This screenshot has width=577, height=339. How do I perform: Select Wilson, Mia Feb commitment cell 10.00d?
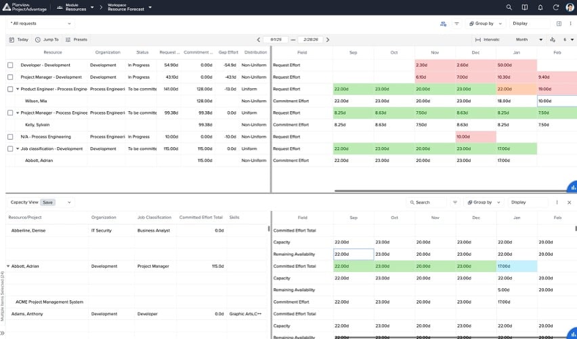pyautogui.click(x=557, y=101)
